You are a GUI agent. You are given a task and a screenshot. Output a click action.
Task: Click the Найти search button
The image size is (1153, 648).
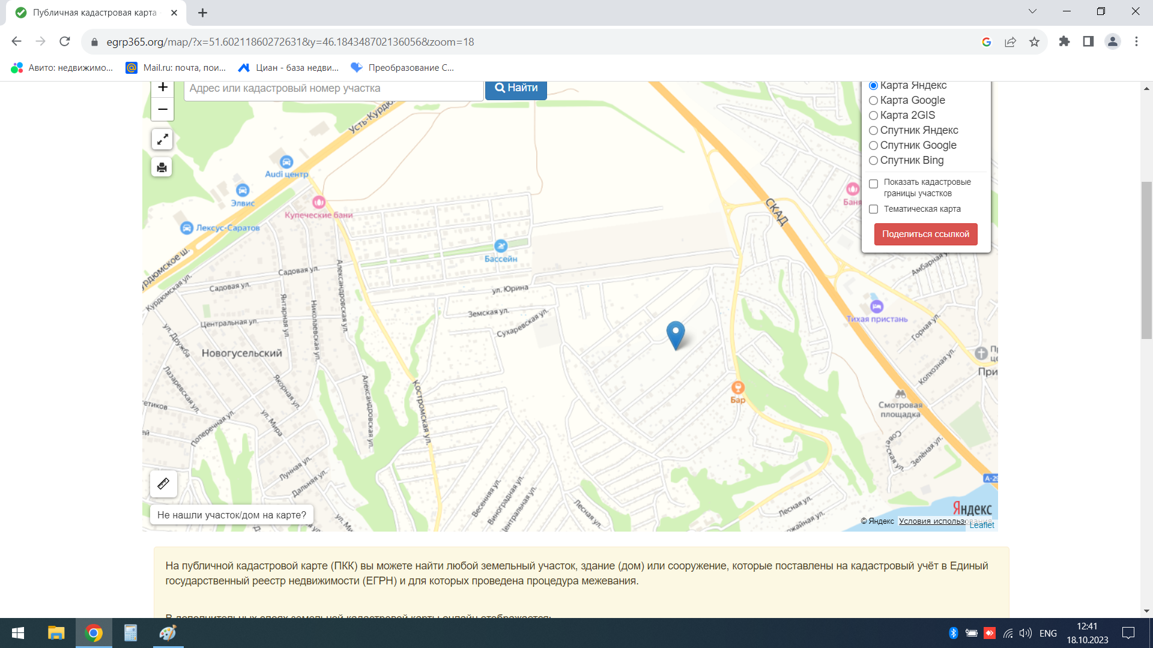coord(516,88)
